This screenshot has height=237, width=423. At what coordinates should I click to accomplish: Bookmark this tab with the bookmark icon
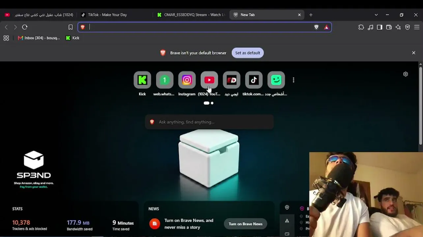click(70, 27)
